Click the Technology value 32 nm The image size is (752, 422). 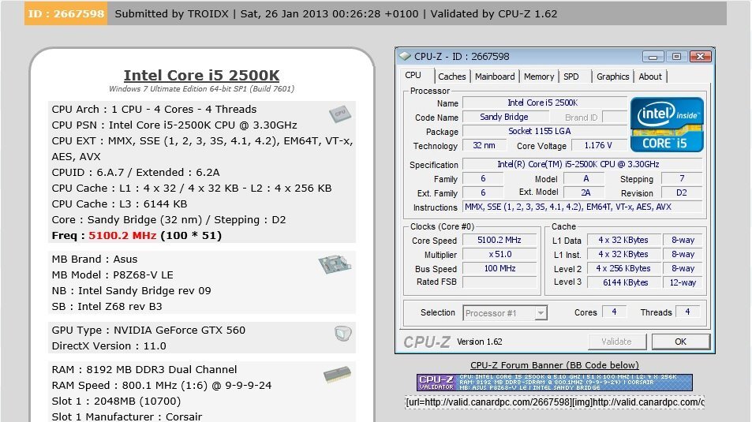484,145
